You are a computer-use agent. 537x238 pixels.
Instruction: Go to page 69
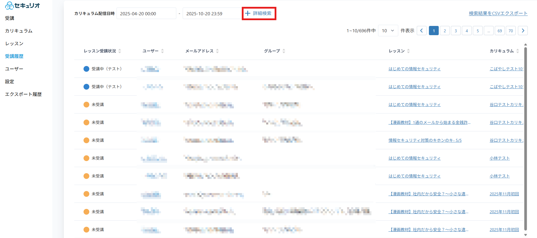500,31
